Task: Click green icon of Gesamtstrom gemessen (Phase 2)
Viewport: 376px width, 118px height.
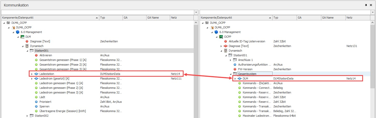Action: coord(36,65)
